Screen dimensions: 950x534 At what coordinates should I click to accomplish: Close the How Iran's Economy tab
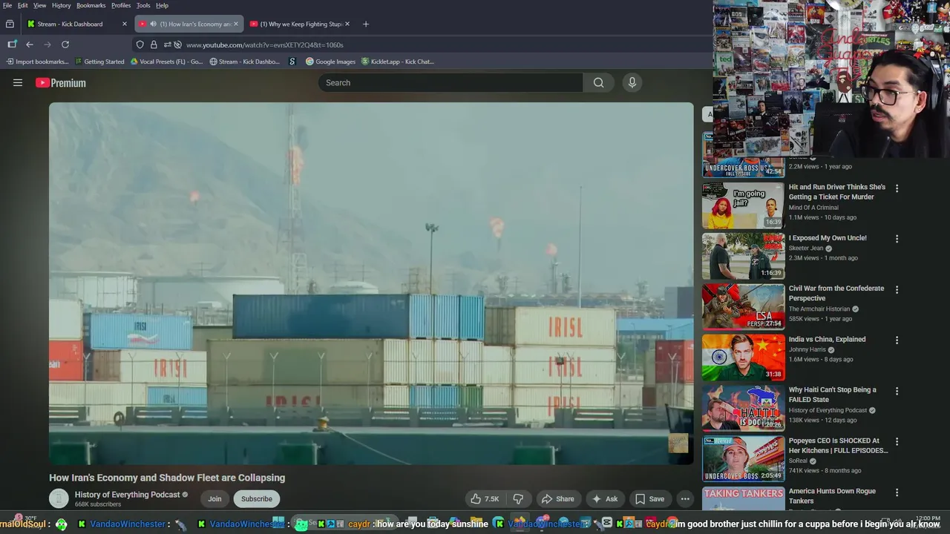(236, 24)
